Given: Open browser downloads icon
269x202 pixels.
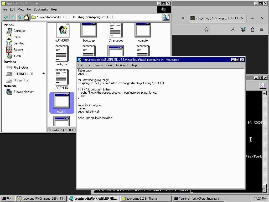Looking at the screenshot, I should (x=233, y=29).
